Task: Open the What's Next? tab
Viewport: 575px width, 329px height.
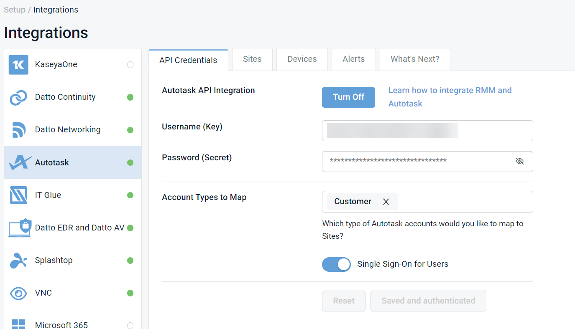Action: pos(415,59)
